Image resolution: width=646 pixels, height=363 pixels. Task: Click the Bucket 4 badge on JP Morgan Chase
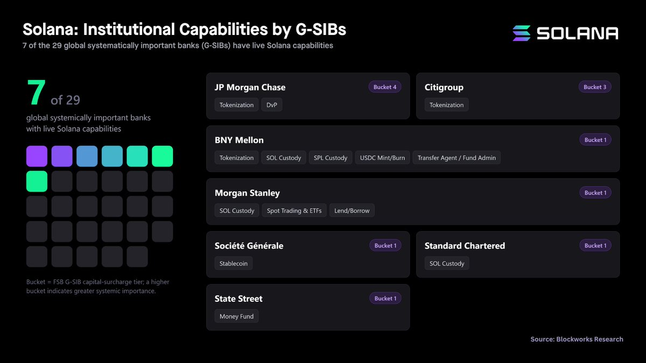pos(385,87)
